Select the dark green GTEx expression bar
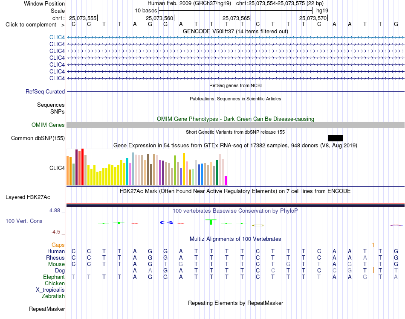The image size is (405, 319). 217,173
